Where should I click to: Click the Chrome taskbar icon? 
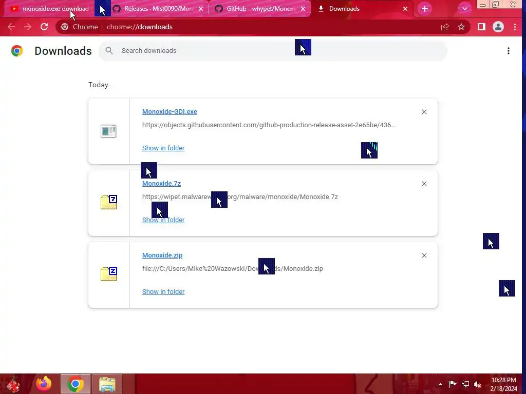click(76, 384)
